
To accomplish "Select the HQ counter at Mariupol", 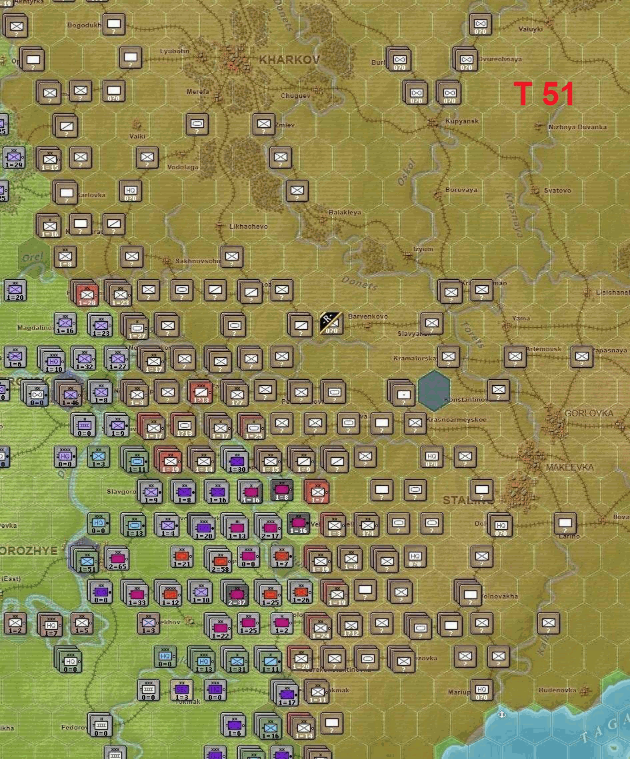I will click(x=481, y=690).
